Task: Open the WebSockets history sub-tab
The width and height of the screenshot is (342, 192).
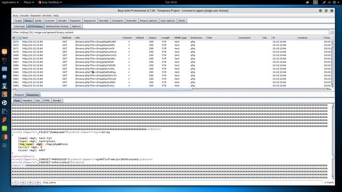Action: (x=57, y=26)
